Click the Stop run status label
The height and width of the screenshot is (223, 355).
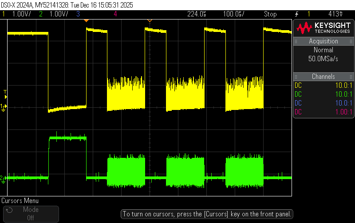pos(270,14)
